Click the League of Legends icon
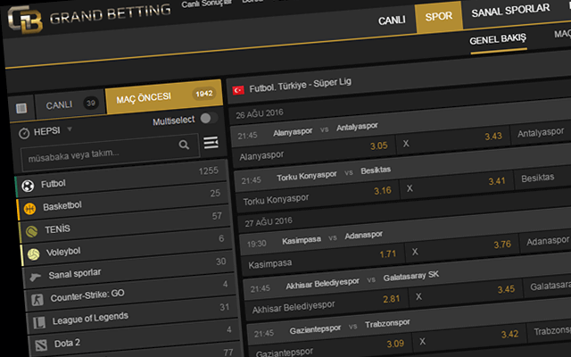The height and width of the screenshot is (357, 571). (x=39, y=323)
